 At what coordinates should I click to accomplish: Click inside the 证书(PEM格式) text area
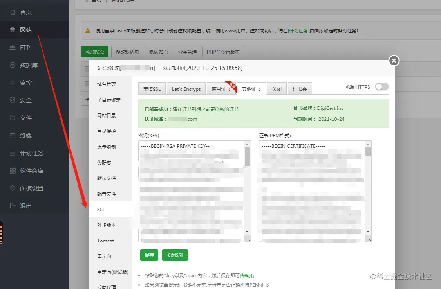[x=312, y=191]
